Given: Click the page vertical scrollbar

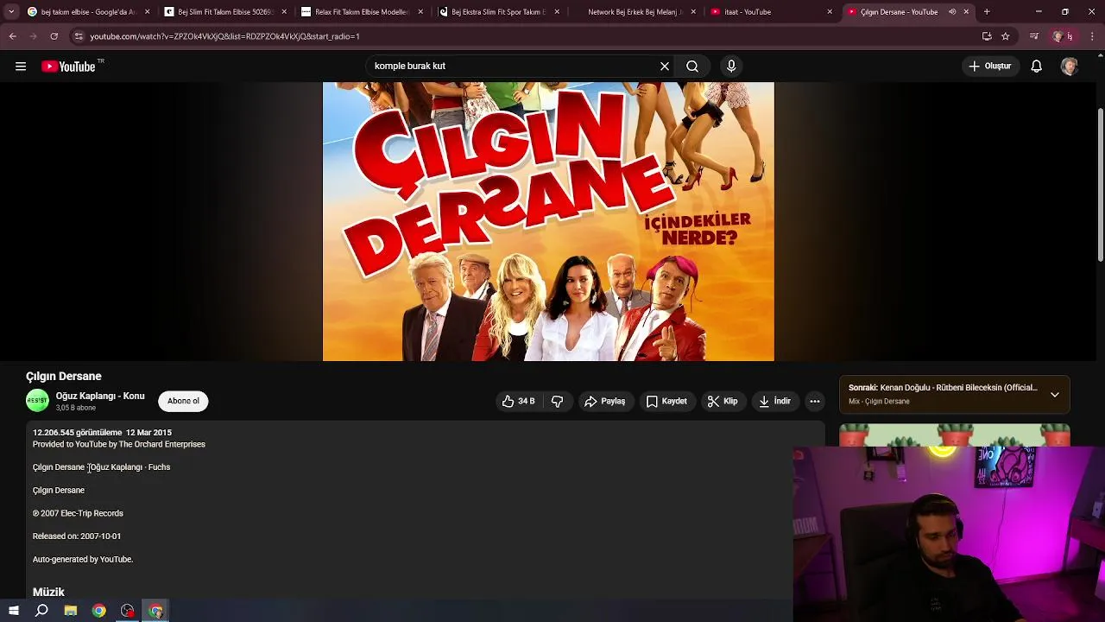Looking at the screenshot, I should 1100,185.
